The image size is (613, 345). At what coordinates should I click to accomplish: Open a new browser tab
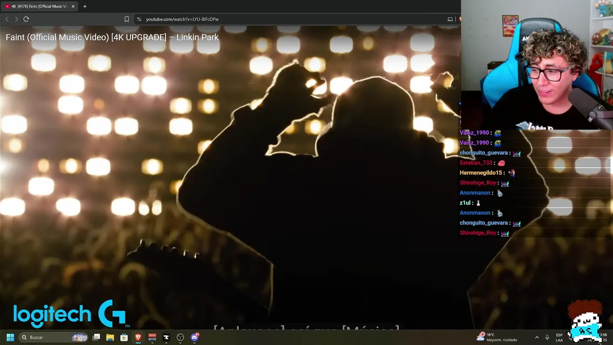85,6
